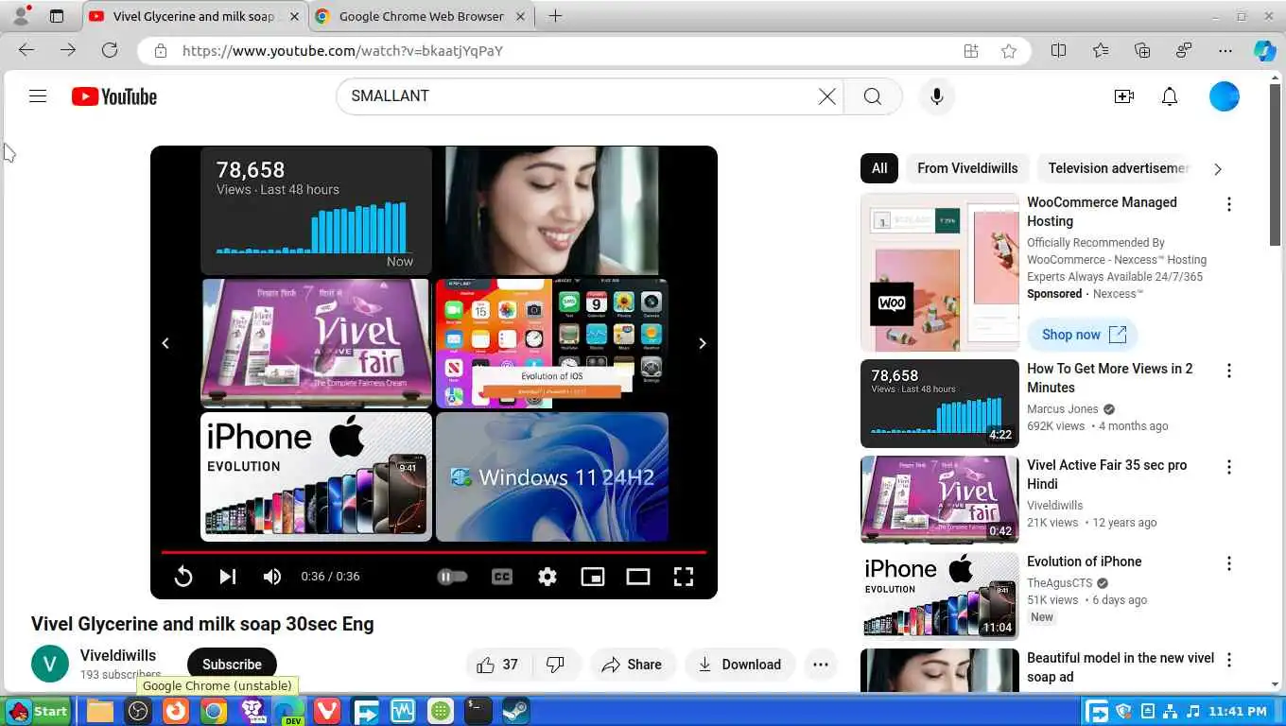Open player settings gear
The height and width of the screenshot is (726, 1286).
tap(547, 577)
